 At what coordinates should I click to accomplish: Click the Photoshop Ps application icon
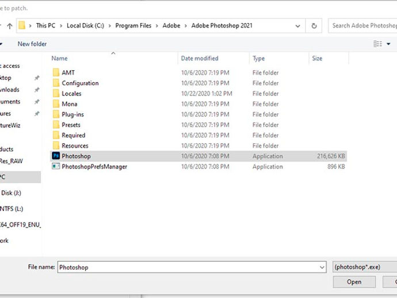pos(56,156)
